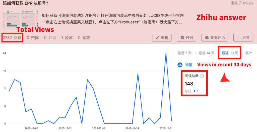Click the answer excerpt text about LUCID
The image size is (257, 132).
pyautogui.click(x=112, y=19)
